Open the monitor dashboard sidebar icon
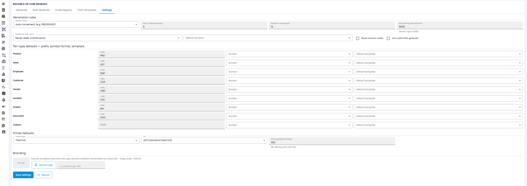Viewport: 527px width, 186px height. click(x=3, y=4)
